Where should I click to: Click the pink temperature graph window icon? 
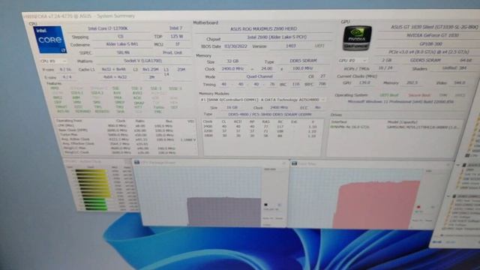click(x=294, y=163)
